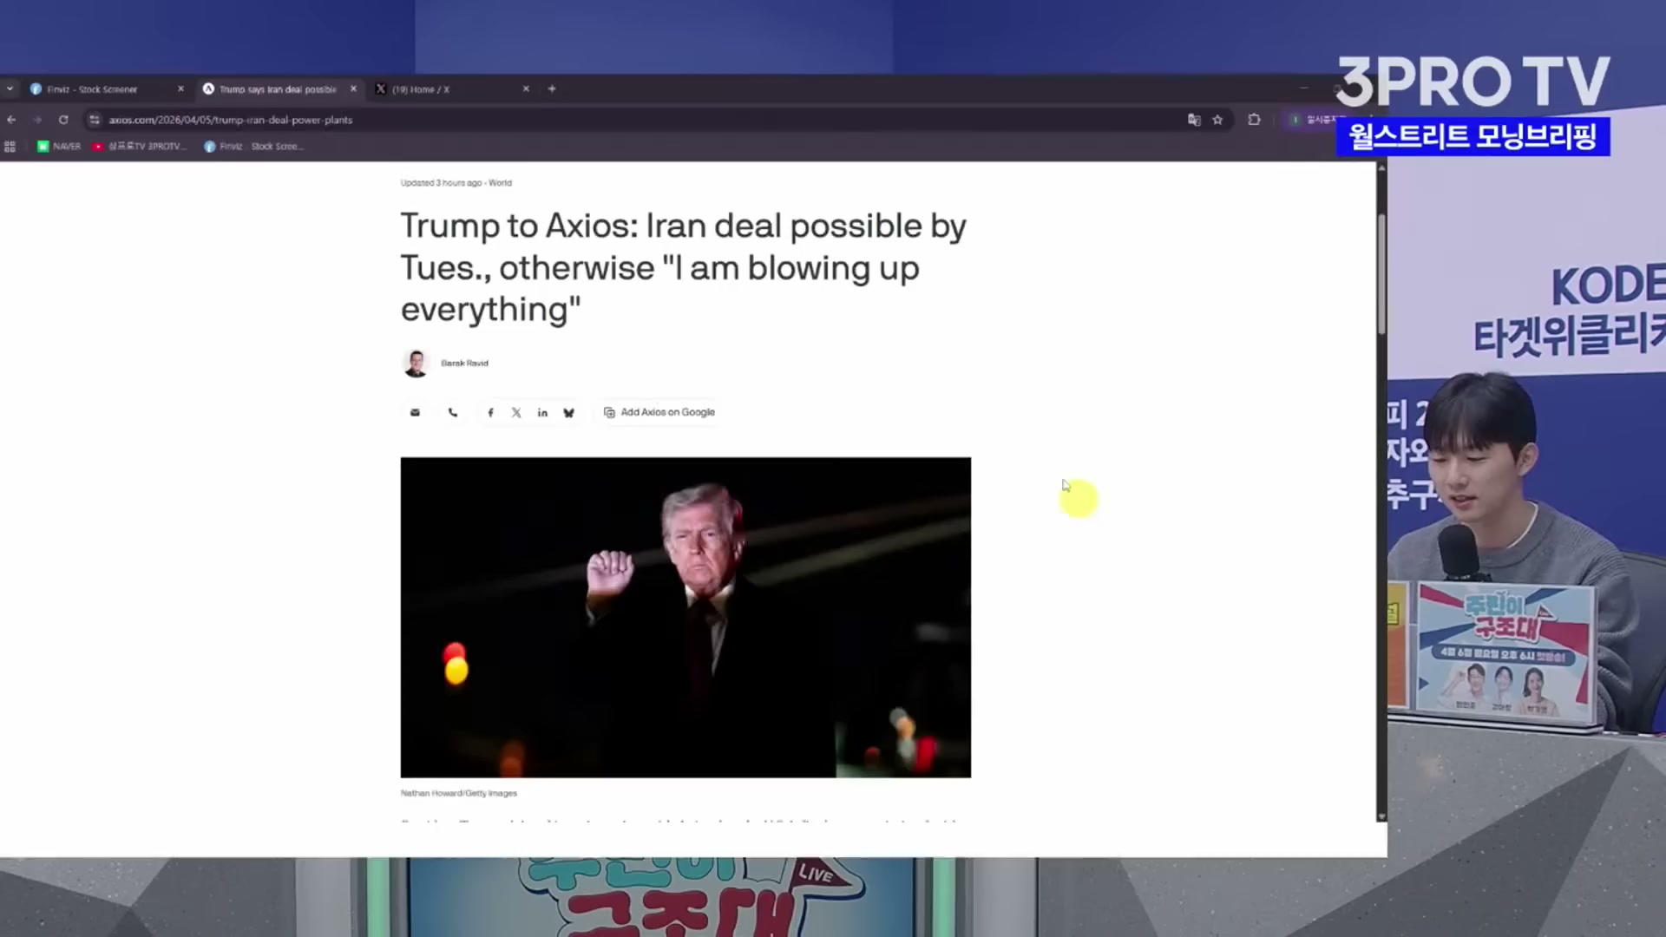Click the Nathan Howard/Getty Images caption
This screenshot has width=1666, height=937.
coord(458,793)
